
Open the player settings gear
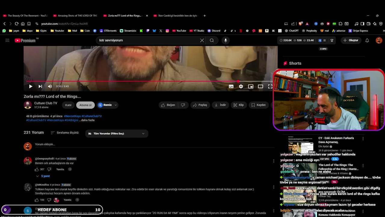coord(241,86)
